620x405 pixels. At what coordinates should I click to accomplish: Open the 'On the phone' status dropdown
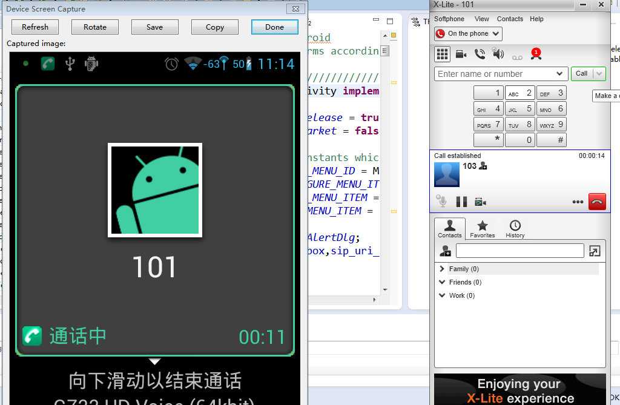tap(468, 34)
